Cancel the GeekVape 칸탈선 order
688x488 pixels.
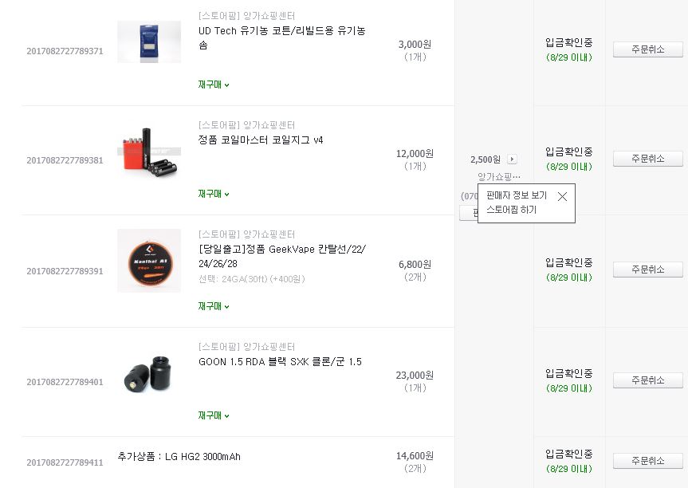coord(647,270)
